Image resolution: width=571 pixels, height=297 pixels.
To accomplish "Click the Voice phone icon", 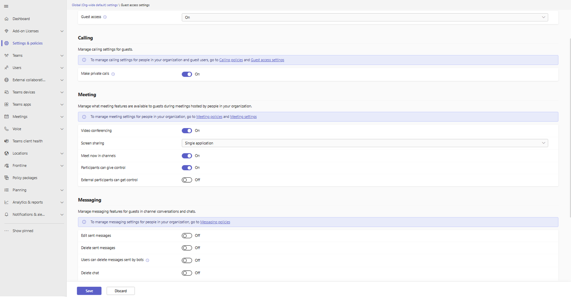I will tap(6, 129).
